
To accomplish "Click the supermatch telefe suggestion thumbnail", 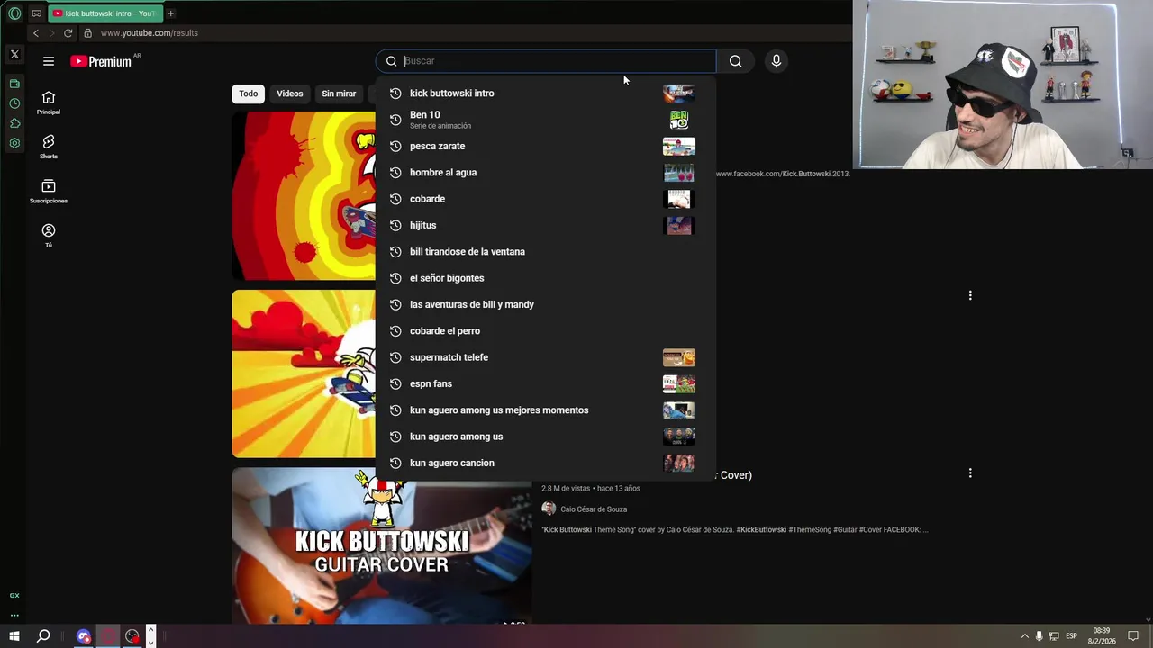I will click(679, 357).
